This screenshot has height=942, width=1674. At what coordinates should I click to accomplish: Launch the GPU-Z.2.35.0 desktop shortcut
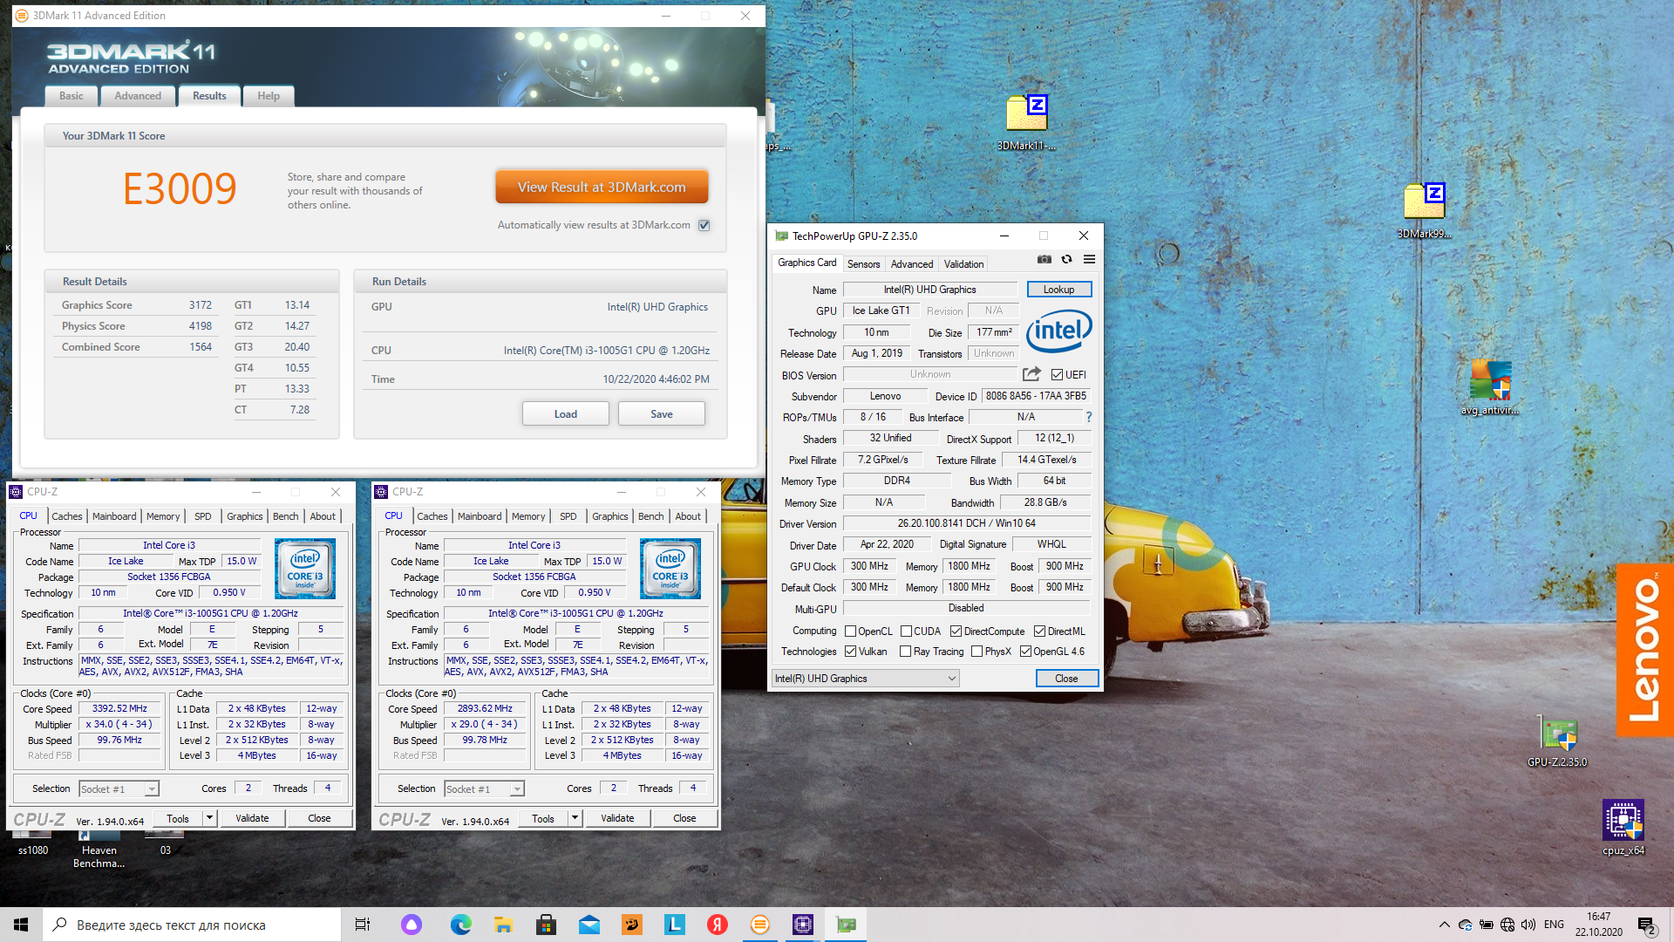(1557, 740)
